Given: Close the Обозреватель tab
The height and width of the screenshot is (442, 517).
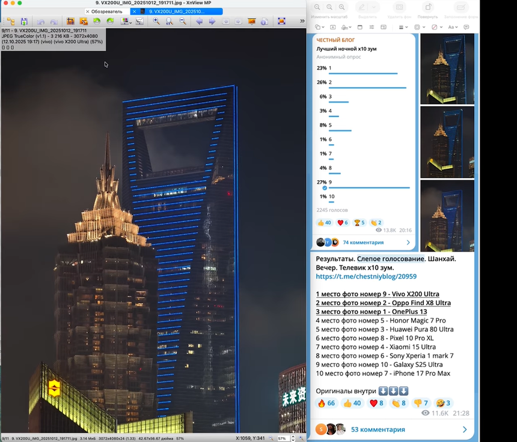Looking at the screenshot, I should click(x=88, y=11).
